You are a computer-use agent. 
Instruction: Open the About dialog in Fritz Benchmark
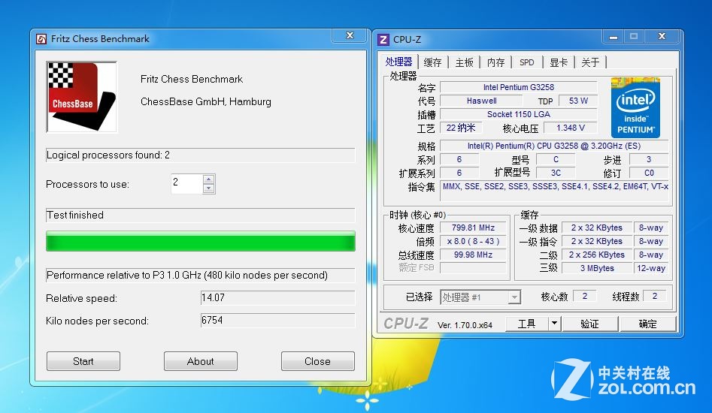click(200, 361)
